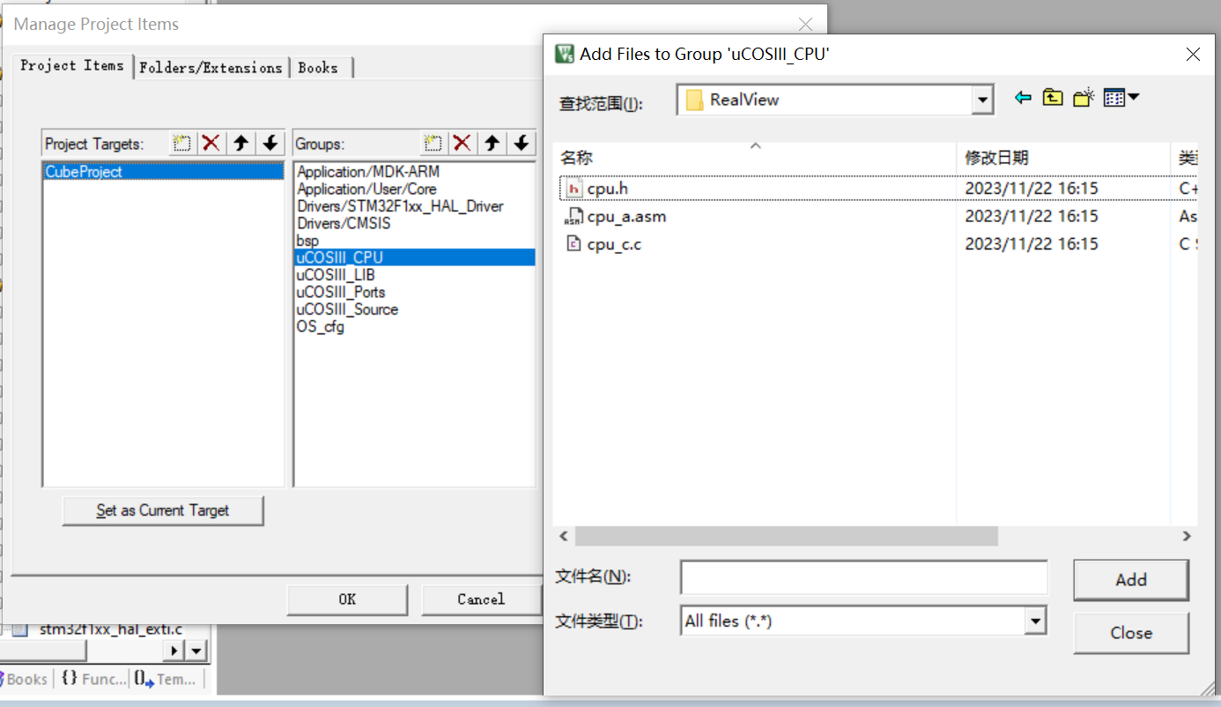
Task: Click Close button in Add Files dialog
Action: [1131, 633]
